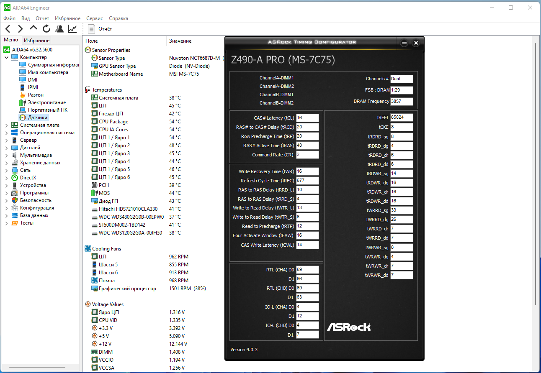Click the Устройства devices icon

(x=15, y=185)
